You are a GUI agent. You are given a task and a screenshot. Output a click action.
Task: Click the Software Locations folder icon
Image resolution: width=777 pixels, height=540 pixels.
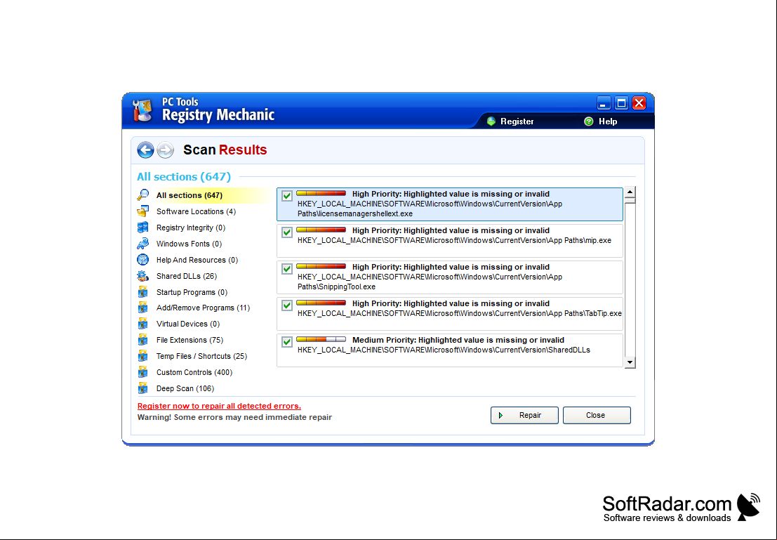142,211
